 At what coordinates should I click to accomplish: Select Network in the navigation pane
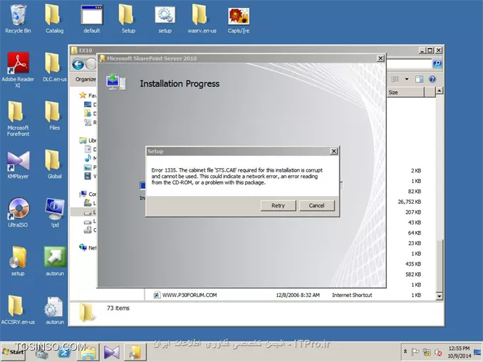(88, 248)
